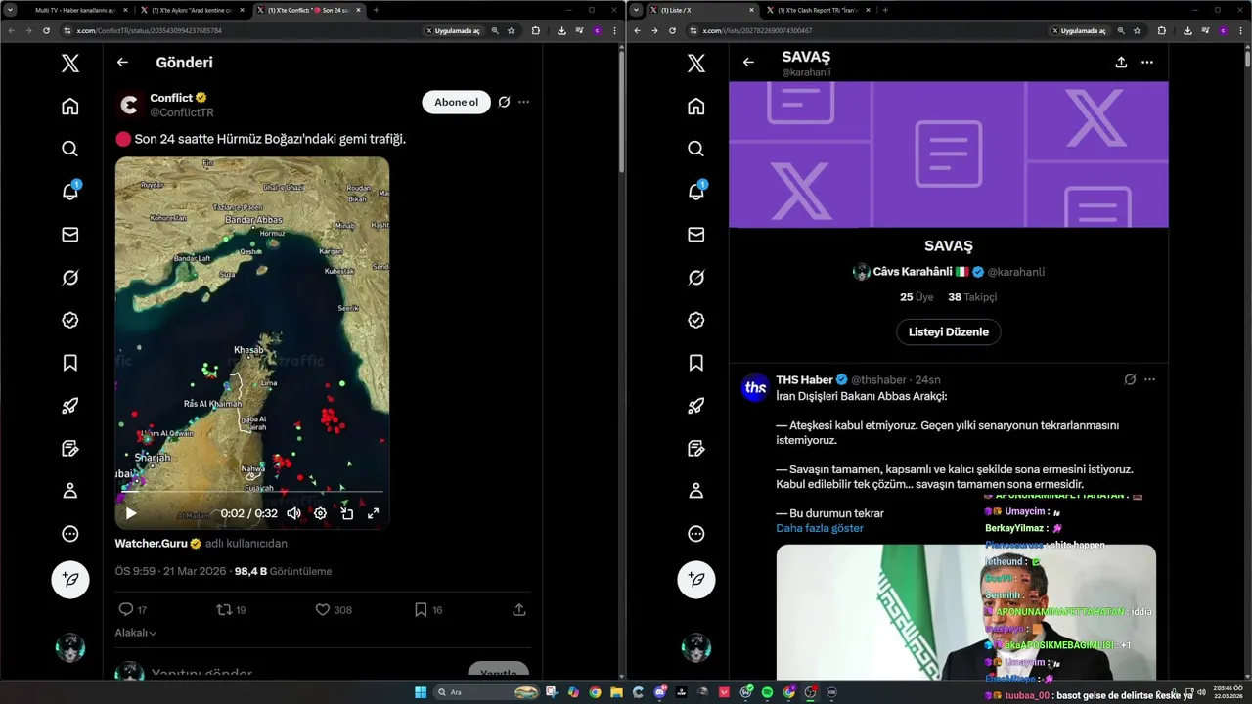Open Profile icon in left window's sidebar
This screenshot has height=704, width=1252.
point(69,491)
